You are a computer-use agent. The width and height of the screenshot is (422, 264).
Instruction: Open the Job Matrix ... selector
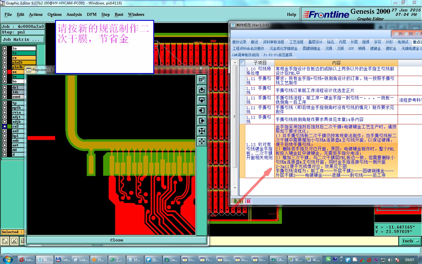[23, 40]
